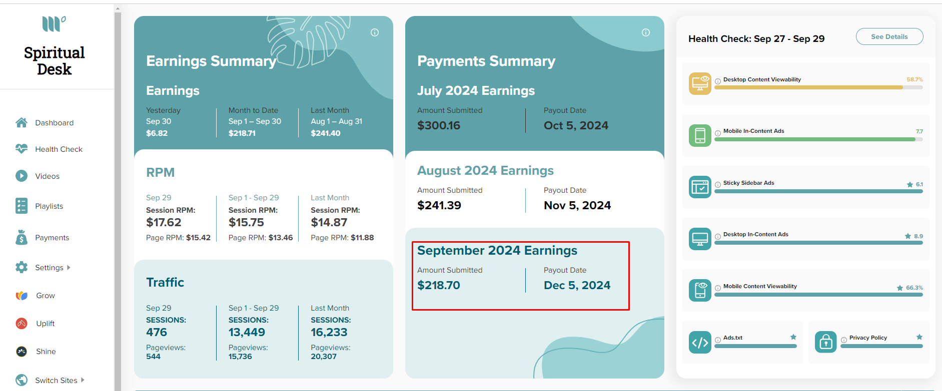This screenshot has width=942, height=391.
Task: Click the Settings gear menu item
Action: coord(49,268)
